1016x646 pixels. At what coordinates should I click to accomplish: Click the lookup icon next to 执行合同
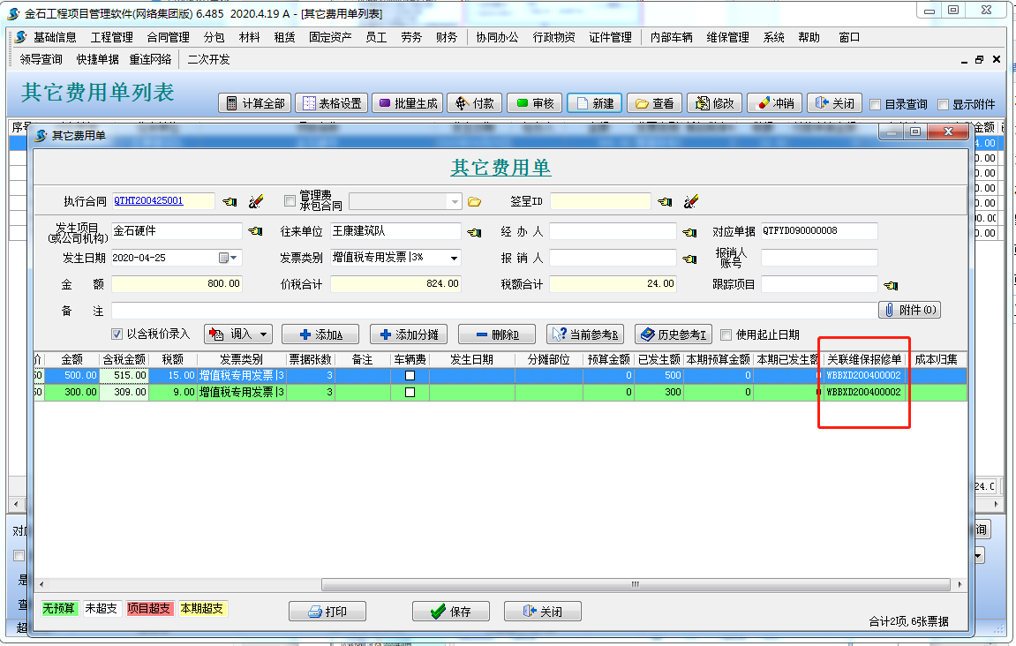230,201
